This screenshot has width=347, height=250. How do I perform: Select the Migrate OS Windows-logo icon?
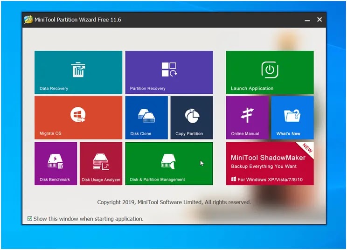78,115
